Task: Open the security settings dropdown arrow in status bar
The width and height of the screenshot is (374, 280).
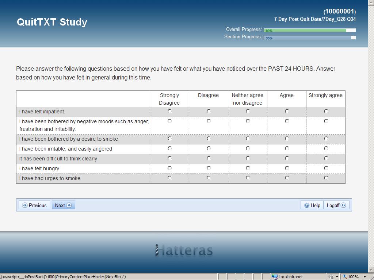Action: (x=337, y=277)
